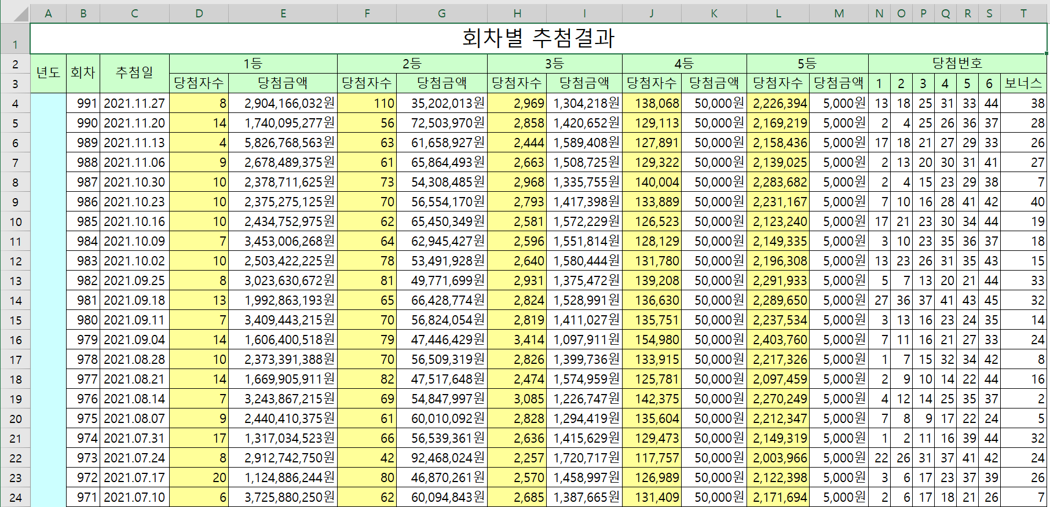Select the 년도 header cell
The height and width of the screenshot is (507, 1050).
tap(48, 73)
